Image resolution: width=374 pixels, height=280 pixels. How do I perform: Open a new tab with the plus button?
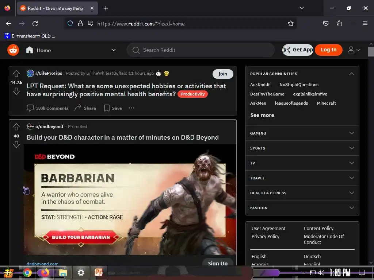click(106, 8)
